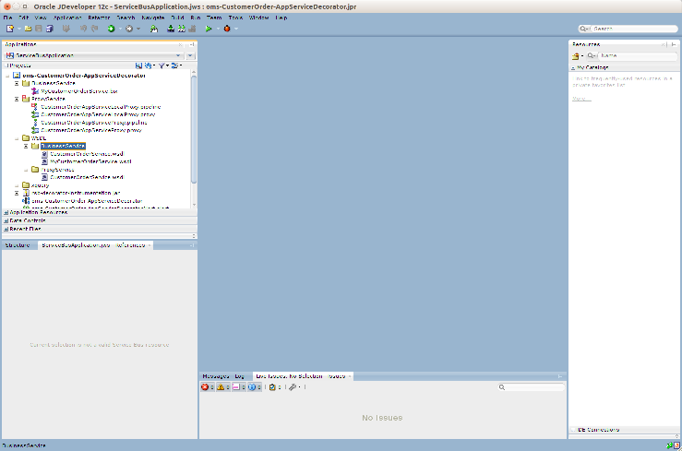Click the filter funnel icon in Projects
682x451 pixels.
point(162,65)
